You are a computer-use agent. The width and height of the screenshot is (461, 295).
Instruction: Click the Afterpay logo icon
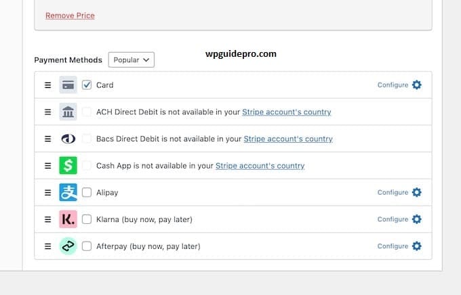[x=68, y=246]
